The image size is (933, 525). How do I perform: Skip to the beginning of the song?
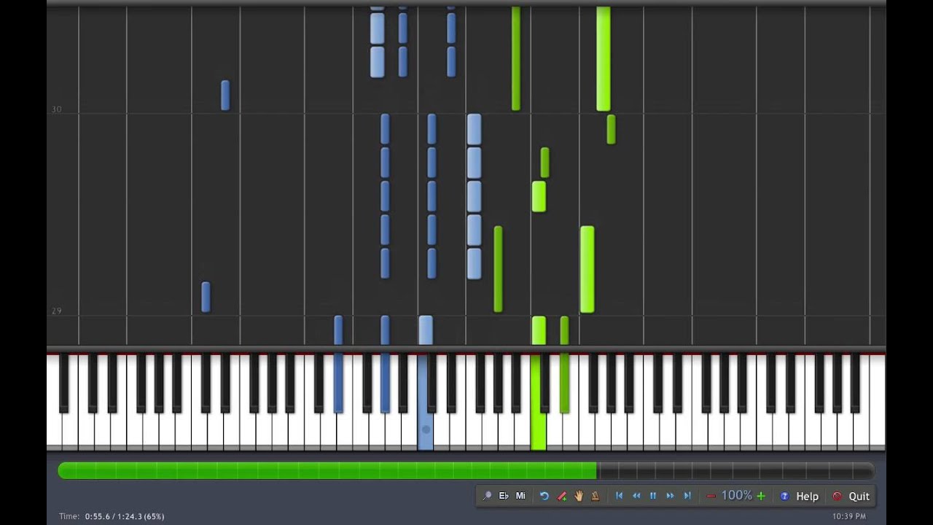click(619, 496)
